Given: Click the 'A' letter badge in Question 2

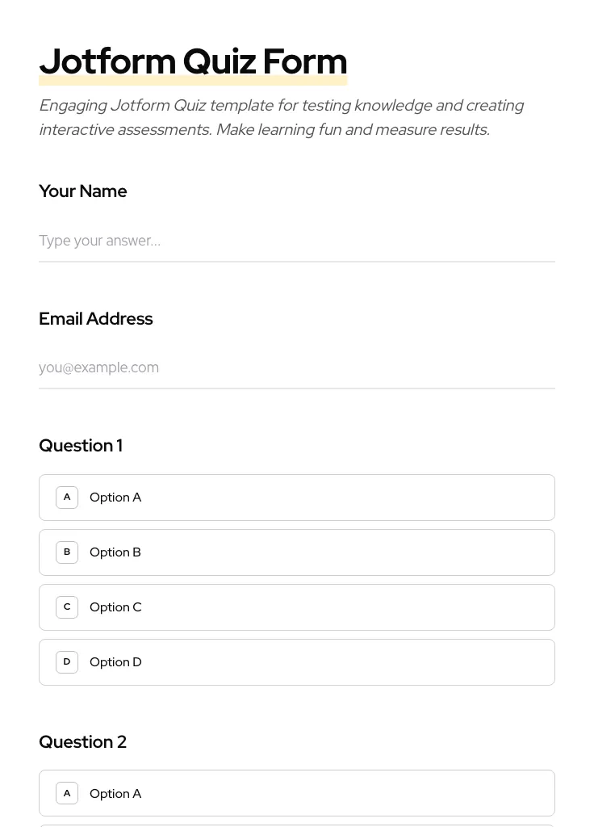Looking at the screenshot, I should pos(67,793).
